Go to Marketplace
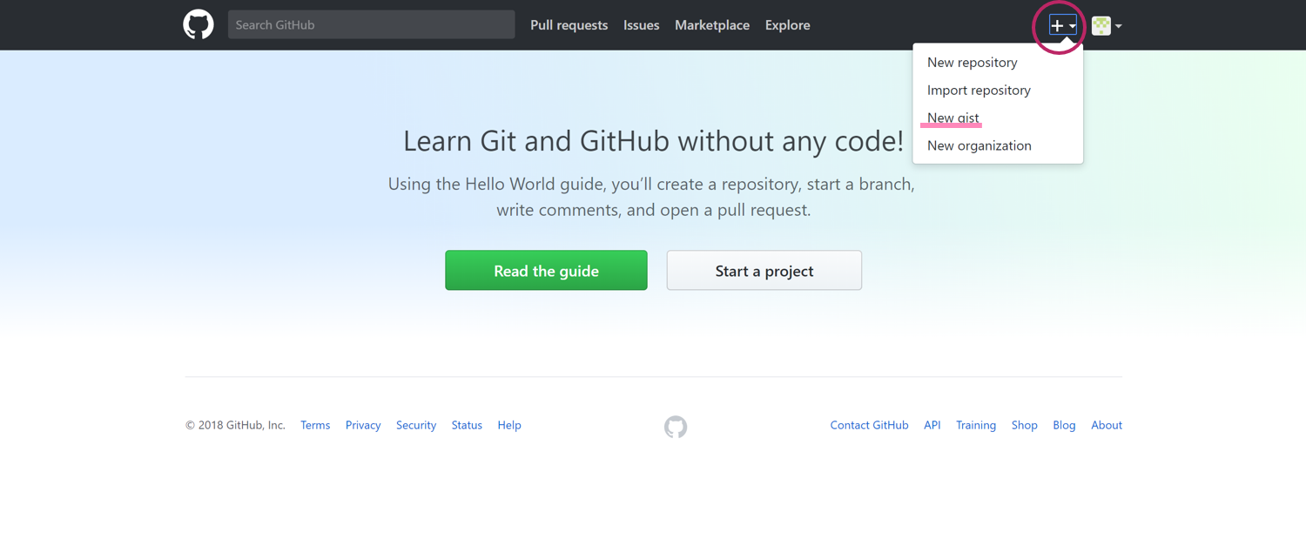The height and width of the screenshot is (539, 1306). point(712,25)
